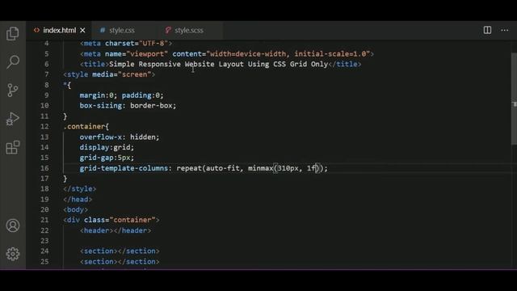The image size is (517, 291).
Task: Place cursor on 'grid-template-columns' property
Action: coord(124,168)
